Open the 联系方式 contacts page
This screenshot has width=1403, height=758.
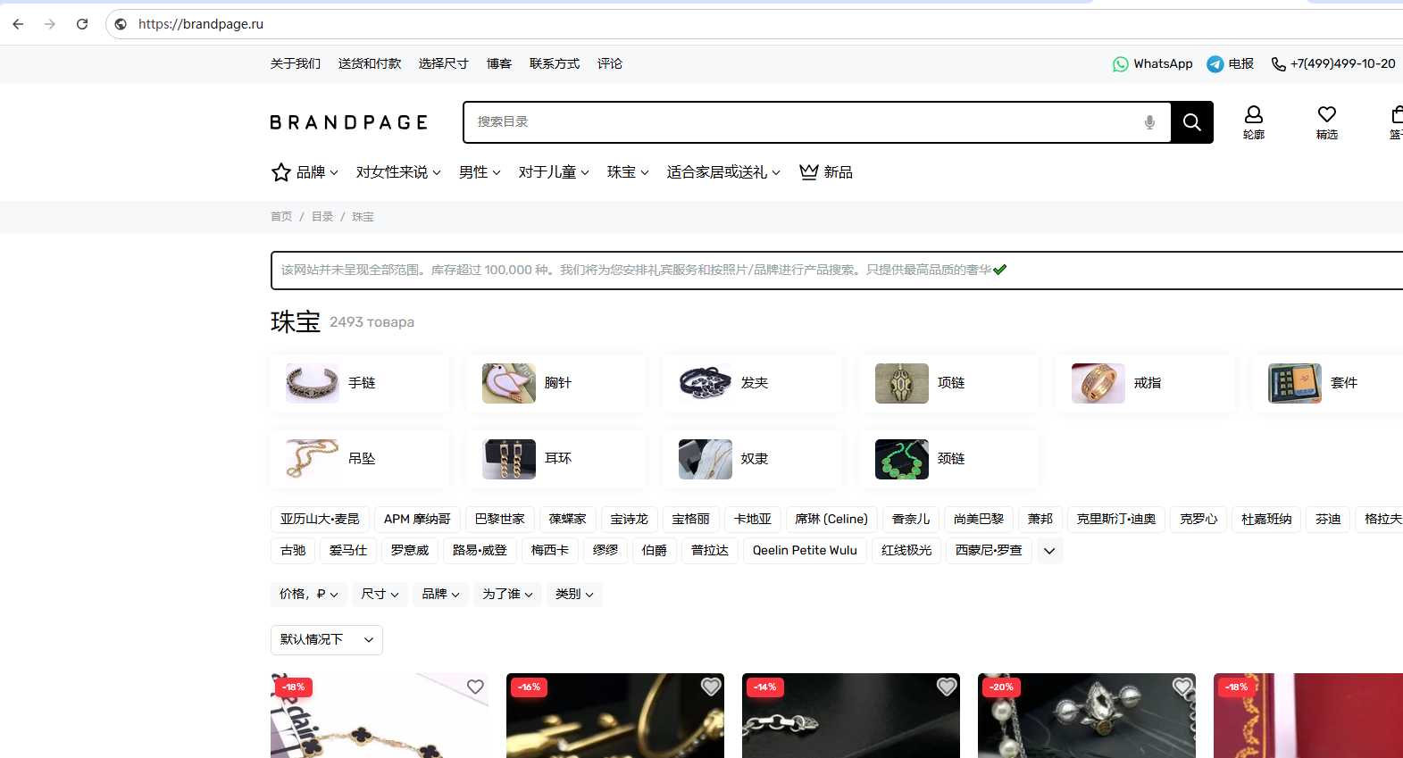pos(555,64)
